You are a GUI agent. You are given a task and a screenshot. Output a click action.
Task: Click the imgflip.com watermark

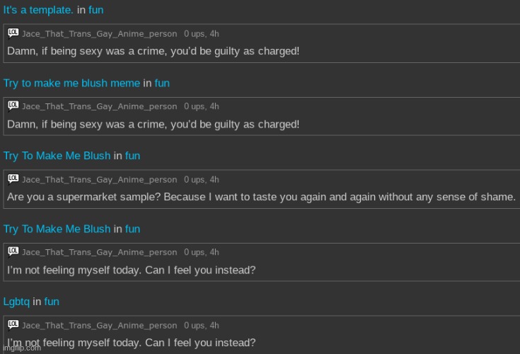21,348
